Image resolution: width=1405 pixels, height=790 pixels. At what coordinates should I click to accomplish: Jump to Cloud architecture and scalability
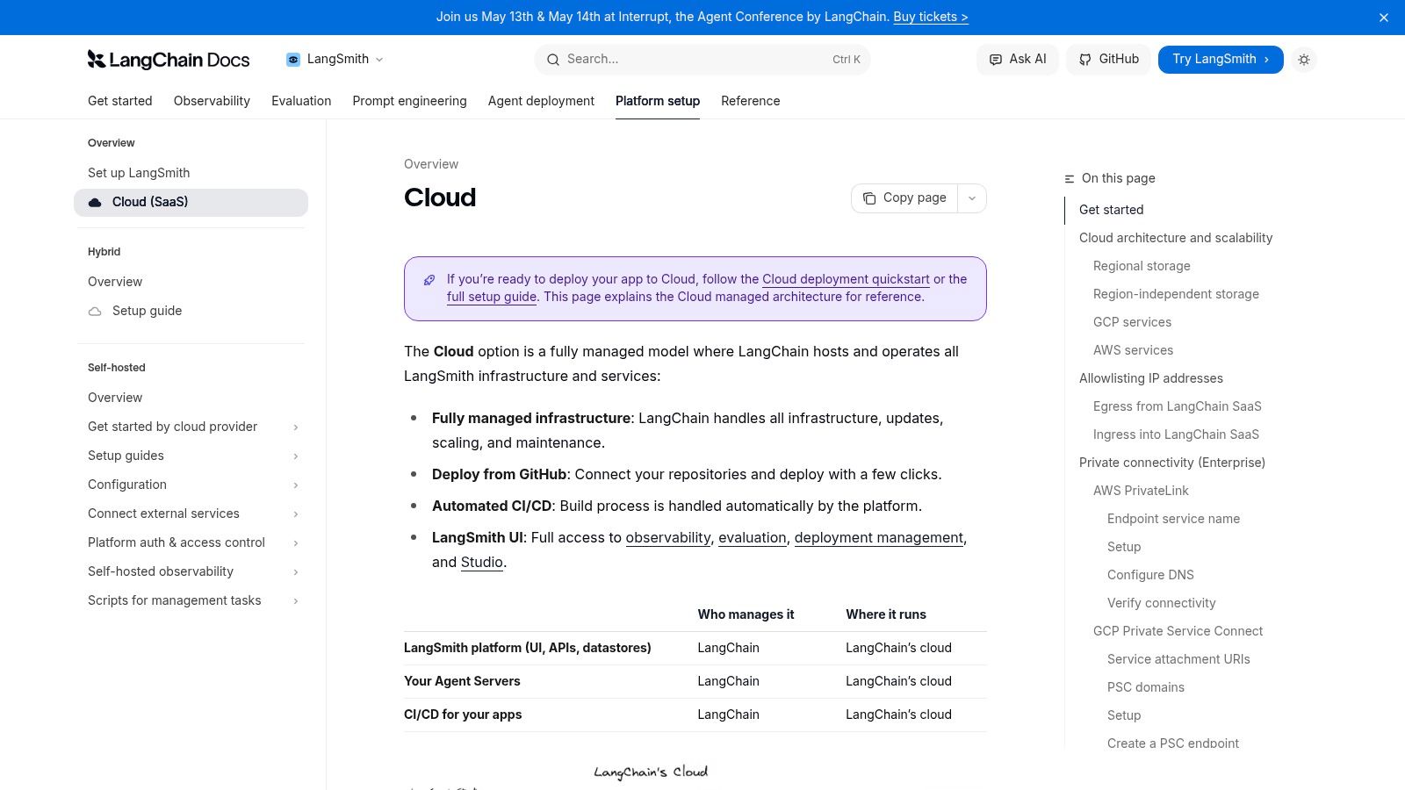click(1176, 238)
